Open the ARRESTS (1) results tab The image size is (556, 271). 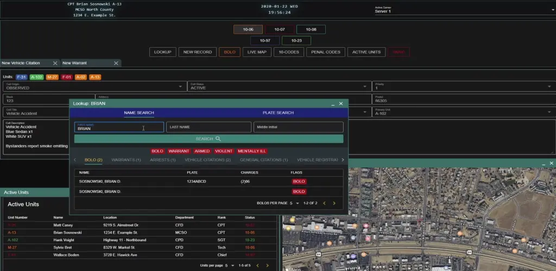pos(163,160)
